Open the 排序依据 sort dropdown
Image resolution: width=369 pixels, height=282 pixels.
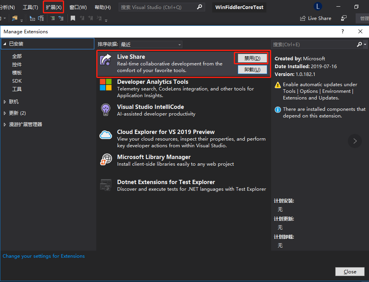(151, 44)
